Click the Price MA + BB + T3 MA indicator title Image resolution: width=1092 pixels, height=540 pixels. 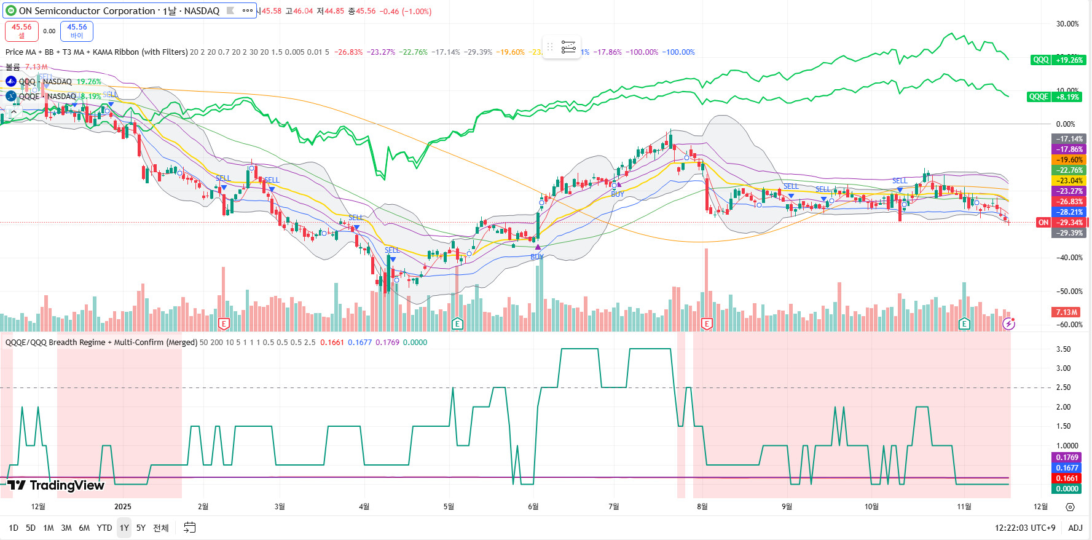click(x=96, y=52)
